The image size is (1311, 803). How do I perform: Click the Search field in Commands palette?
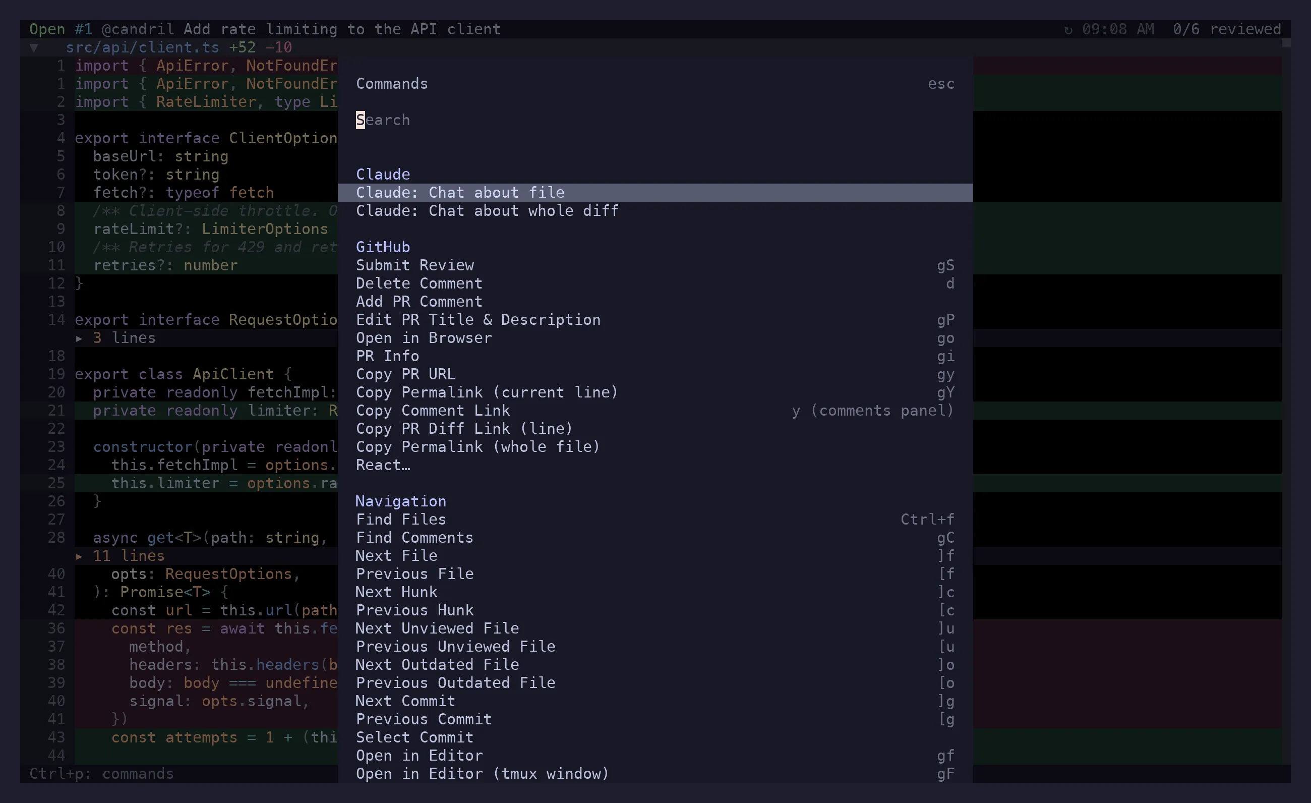click(x=655, y=120)
